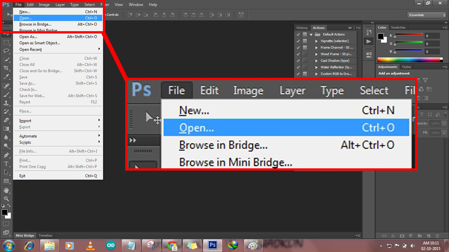
Task: Toggle checkmark for Cast Shadow (type) action
Action: click(x=298, y=60)
